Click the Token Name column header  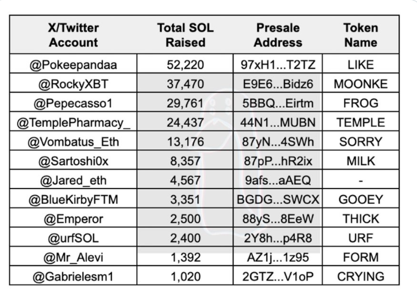point(360,35)
